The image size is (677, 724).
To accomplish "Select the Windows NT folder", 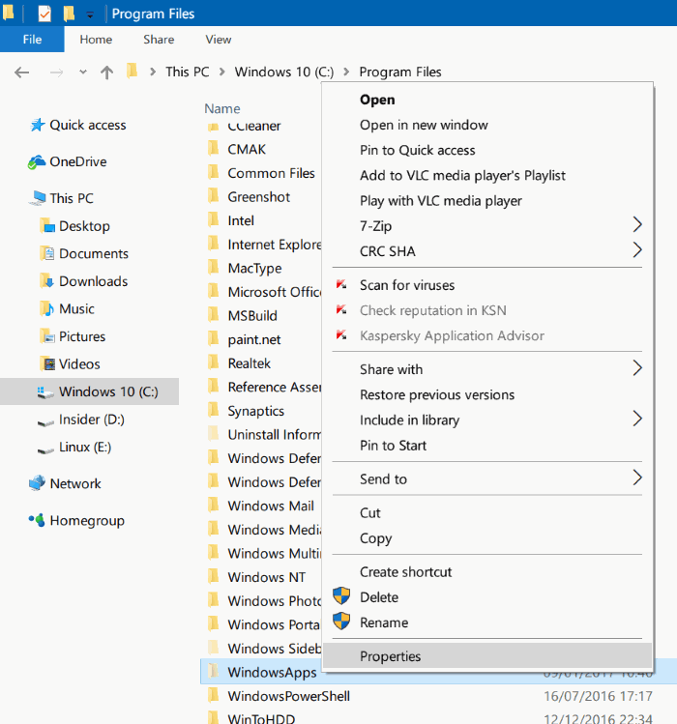I will (x=266, y=577).
